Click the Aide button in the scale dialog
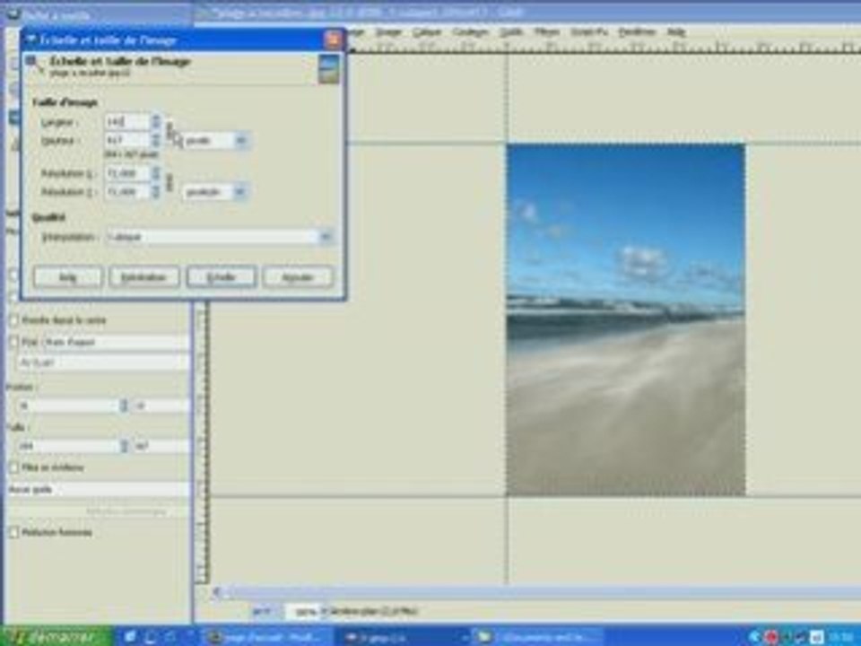The width and height of the screenshot is (861, 646). tap(67, 277)
